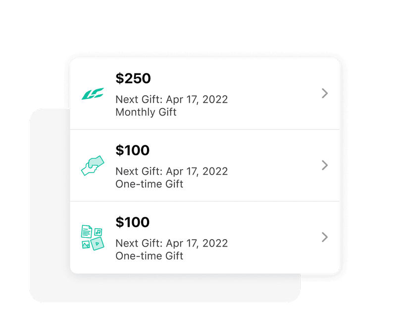This screenshot has width=410, height=325.
Task: Click the music note sticker in the bottom icon
Action: pos(98,232)
